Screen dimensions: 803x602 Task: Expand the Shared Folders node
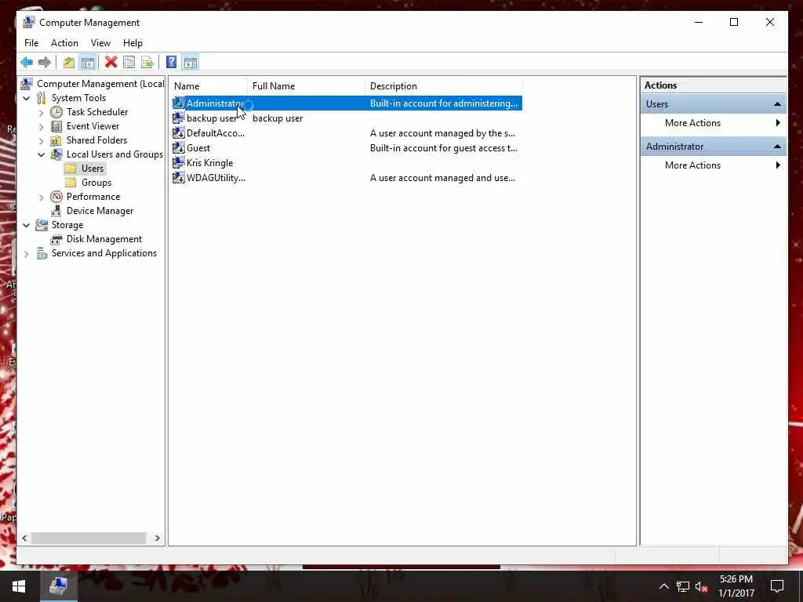point(41,140)
